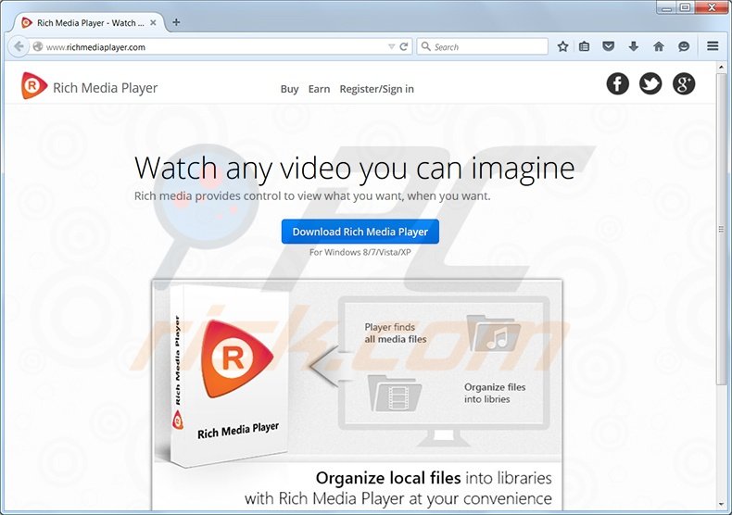This screenshot has width=732, height=515.
Task: Click 'Organize local files into libraries' caption
Action: click(434, 478)
